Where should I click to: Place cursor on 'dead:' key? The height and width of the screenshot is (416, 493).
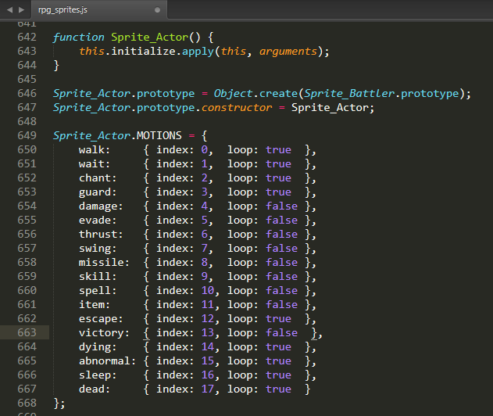[95, 389]
